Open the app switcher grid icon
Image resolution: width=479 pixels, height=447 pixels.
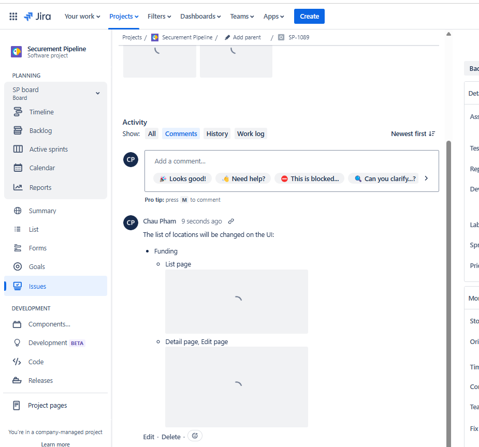[13, 16]
